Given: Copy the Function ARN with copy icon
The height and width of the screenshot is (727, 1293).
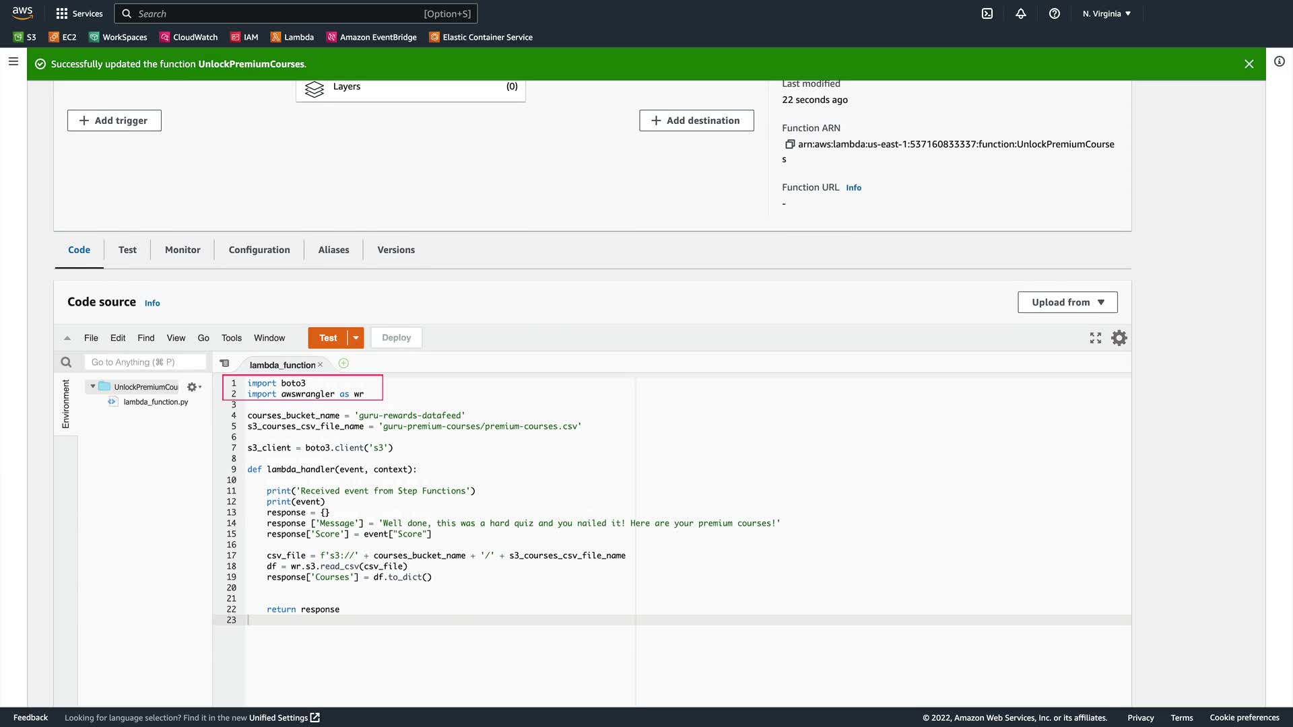Looking at the screenshot, I should click(790, 144).
